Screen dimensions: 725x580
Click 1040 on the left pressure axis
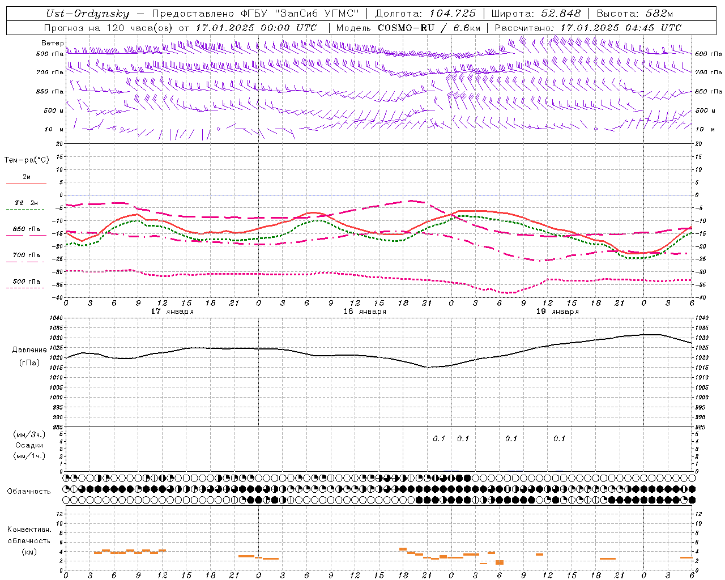57,318
